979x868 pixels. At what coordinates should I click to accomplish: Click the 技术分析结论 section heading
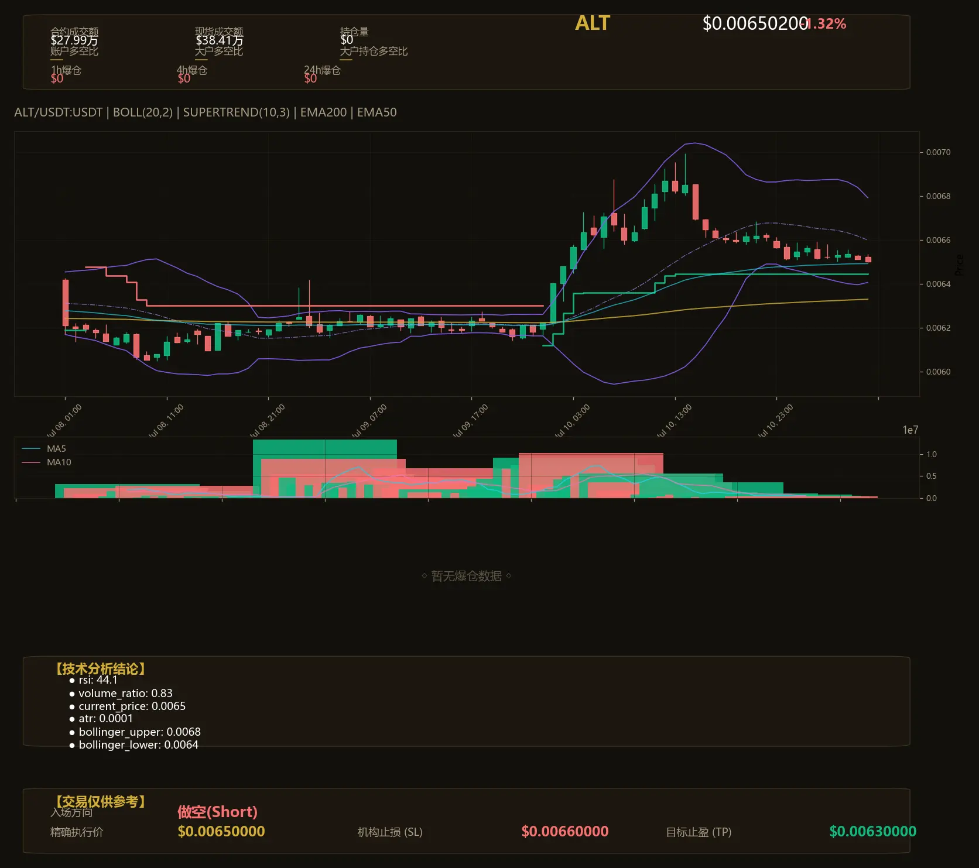tap(100, 669)
